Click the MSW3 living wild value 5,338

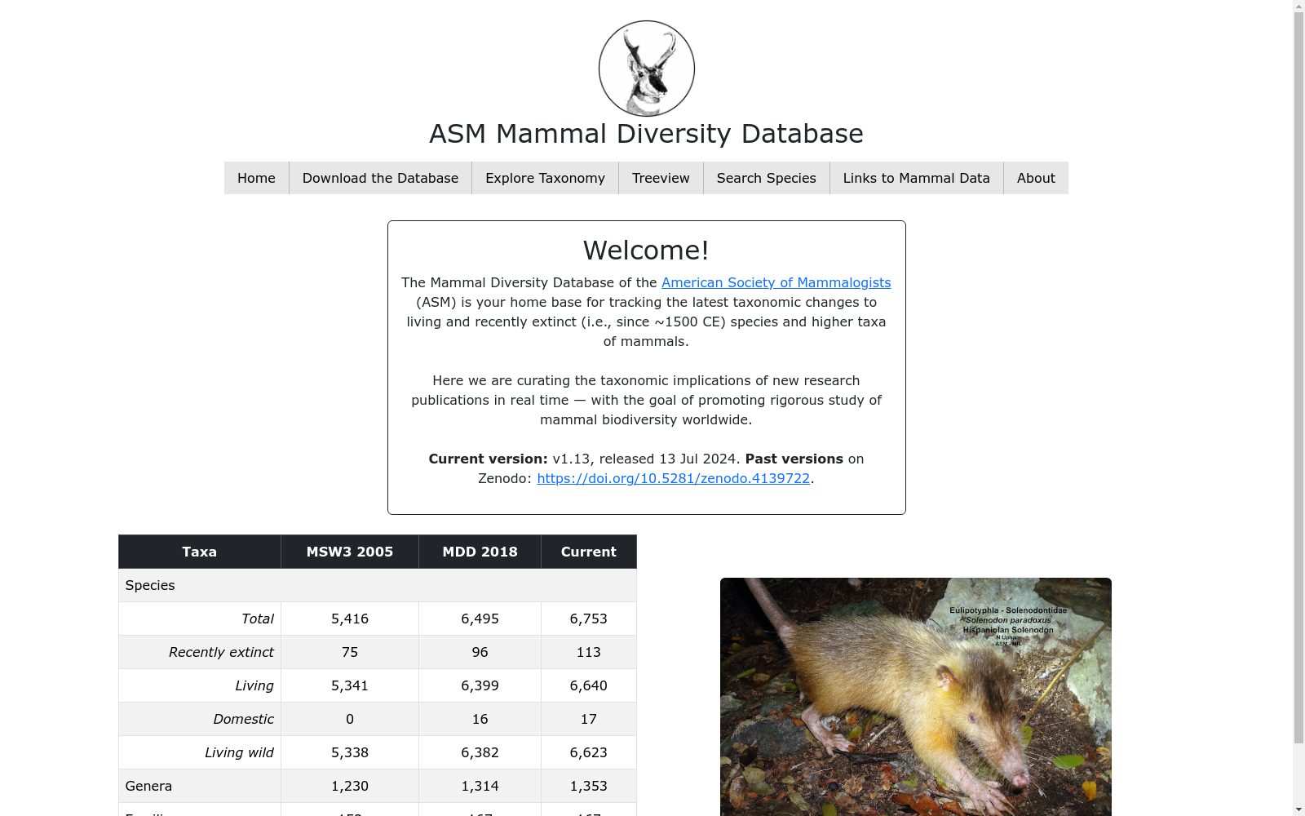click(x=350, y=752)
